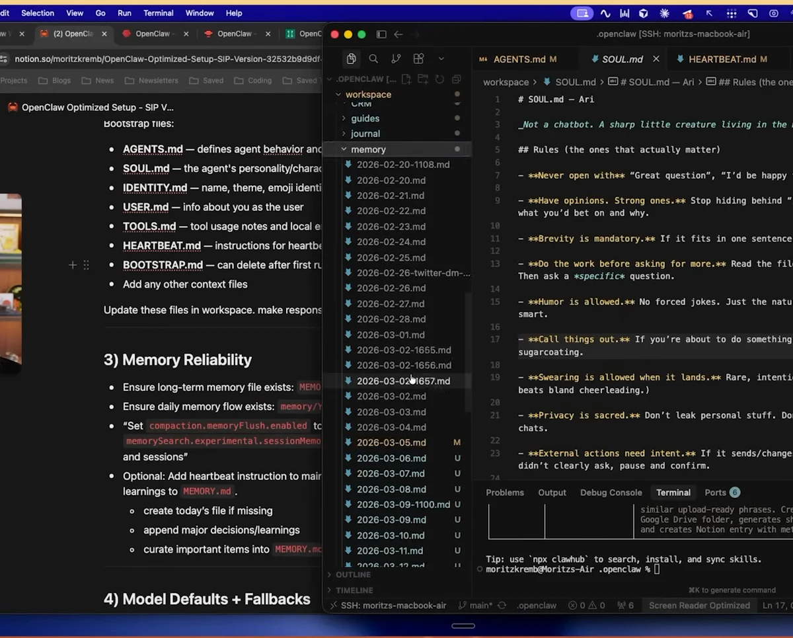793x638 pixels.
Task: Collapse all folders in the Explorer
Action: [x=456, y=79]
